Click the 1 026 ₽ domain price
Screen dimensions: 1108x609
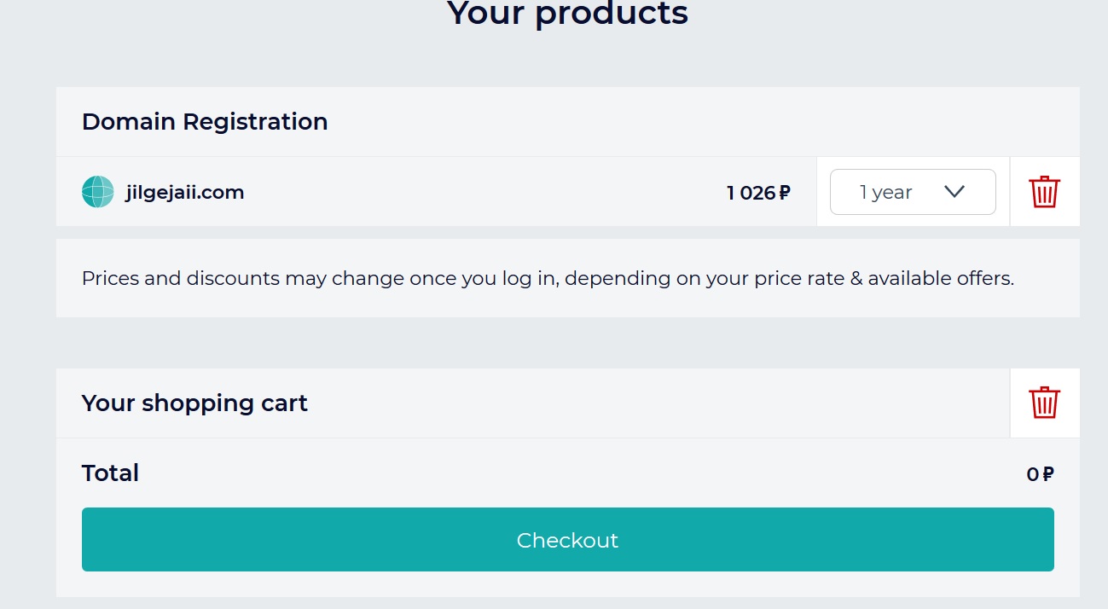click(757, 193)
